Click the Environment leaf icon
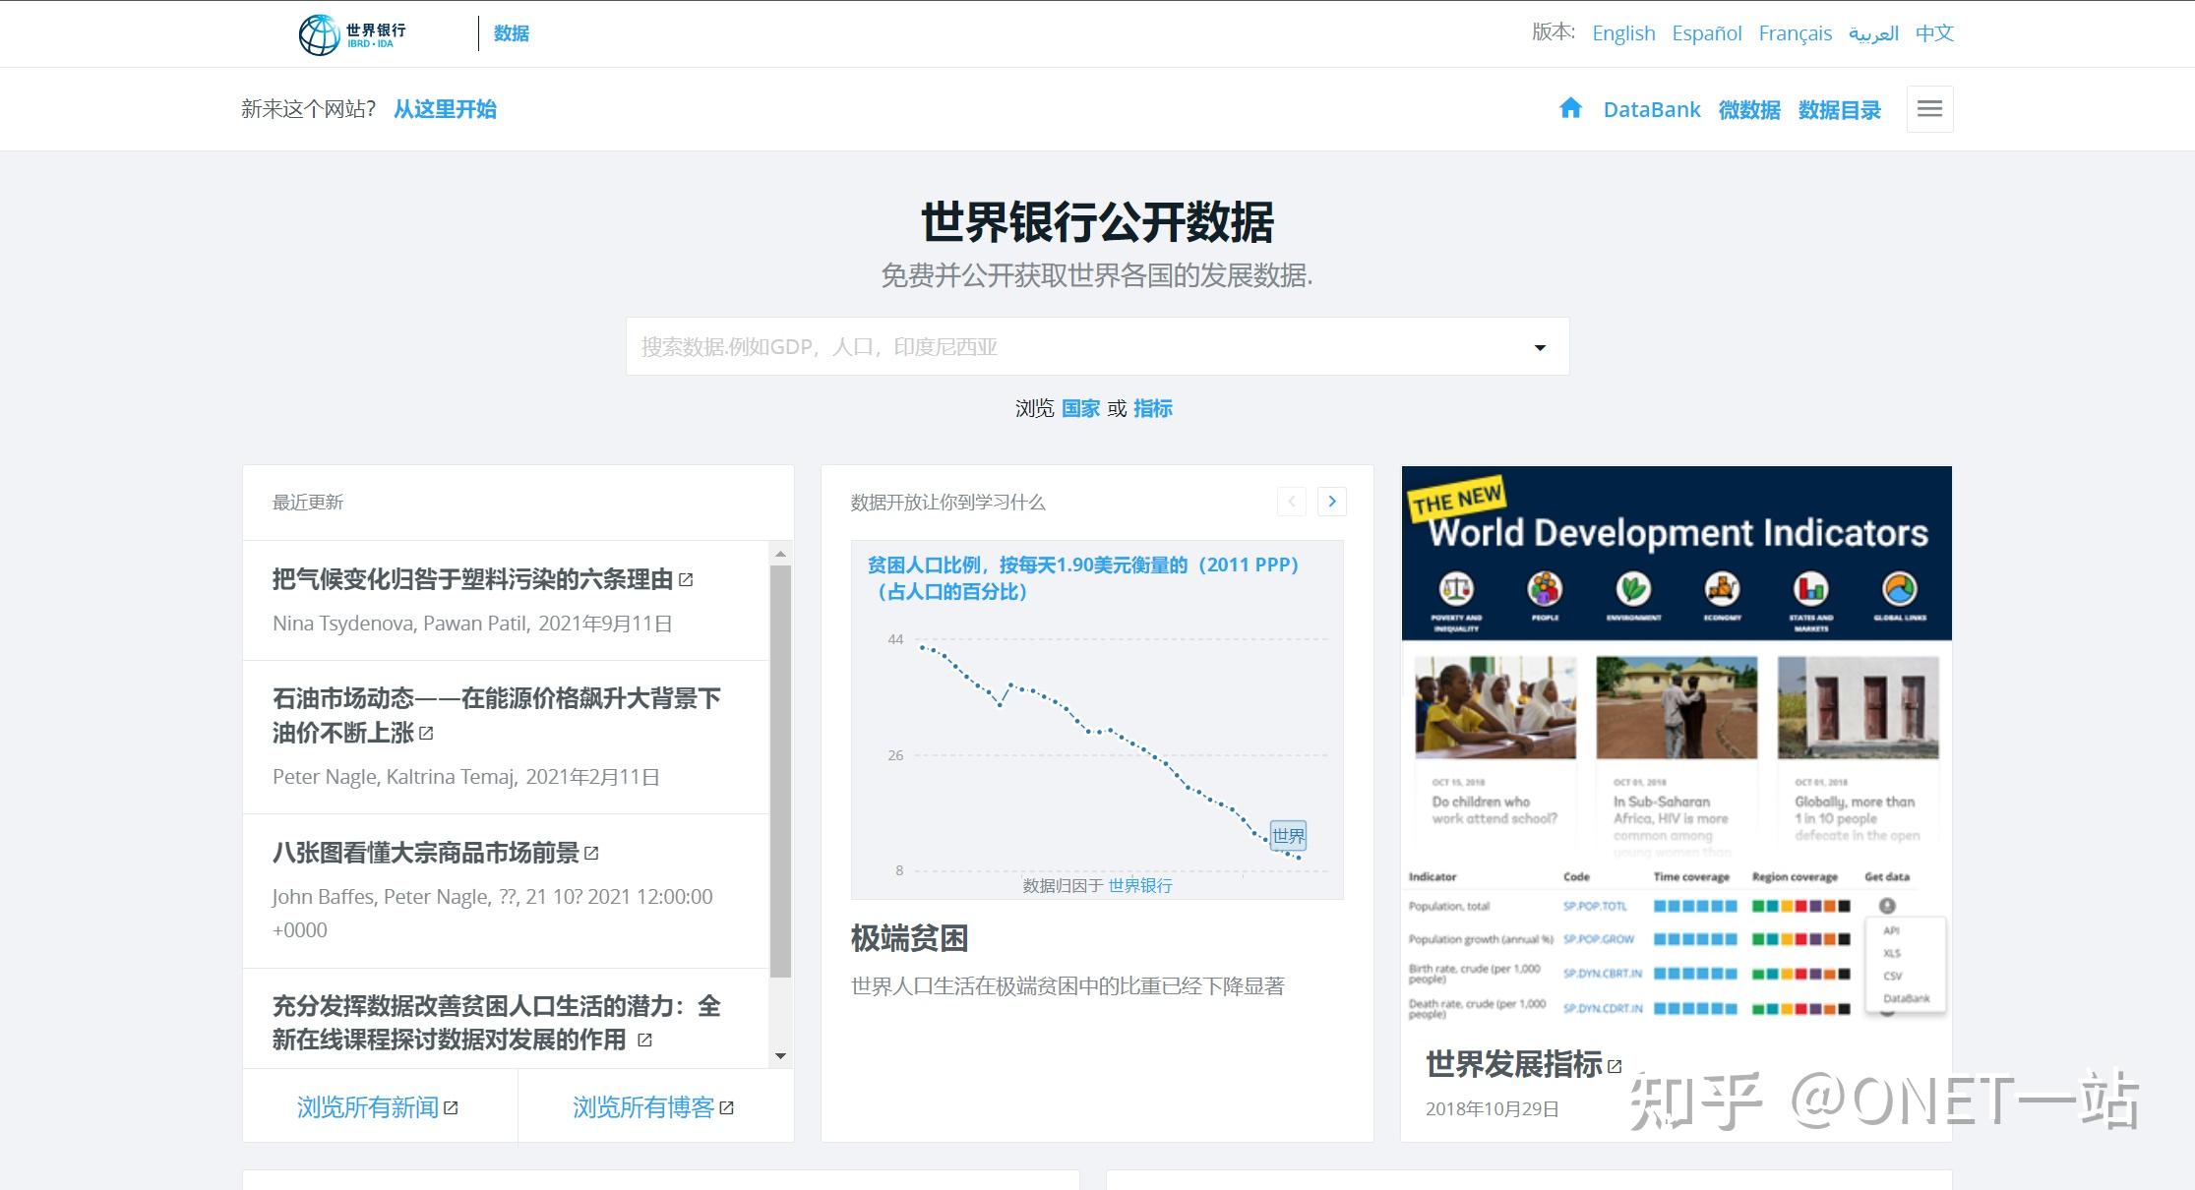The width and height of the screenshot is (2195, 1190). click(1633, 588)
